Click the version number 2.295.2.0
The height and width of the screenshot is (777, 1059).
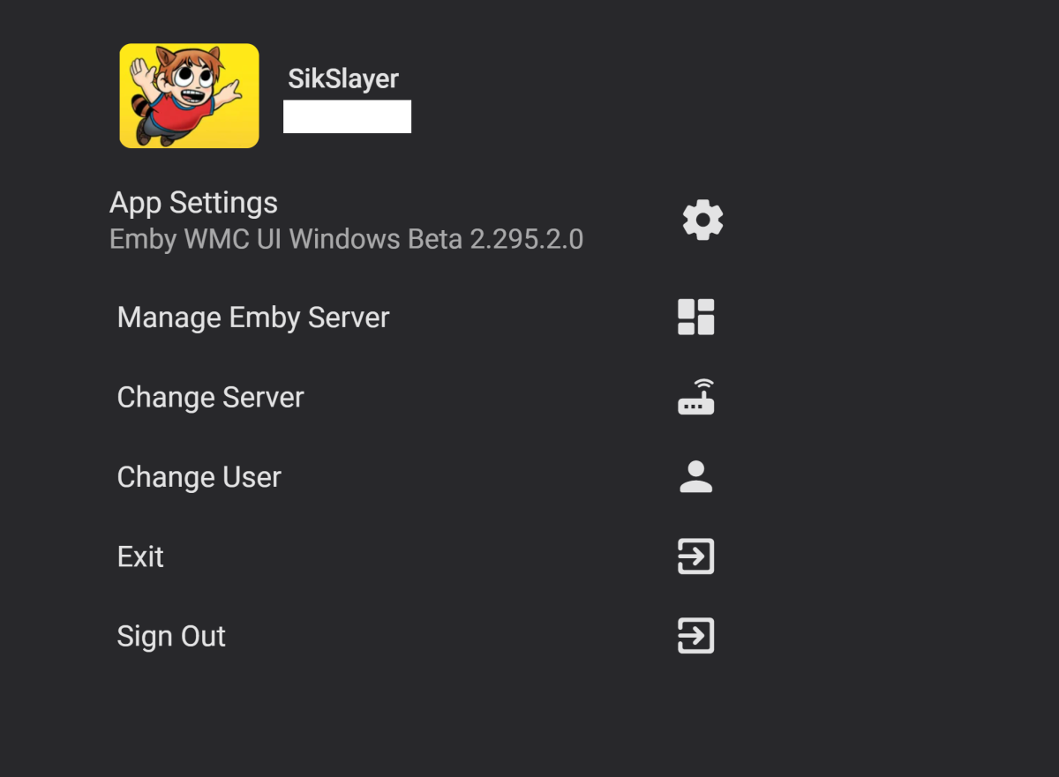pyautogui.click(x=527, y=239)
